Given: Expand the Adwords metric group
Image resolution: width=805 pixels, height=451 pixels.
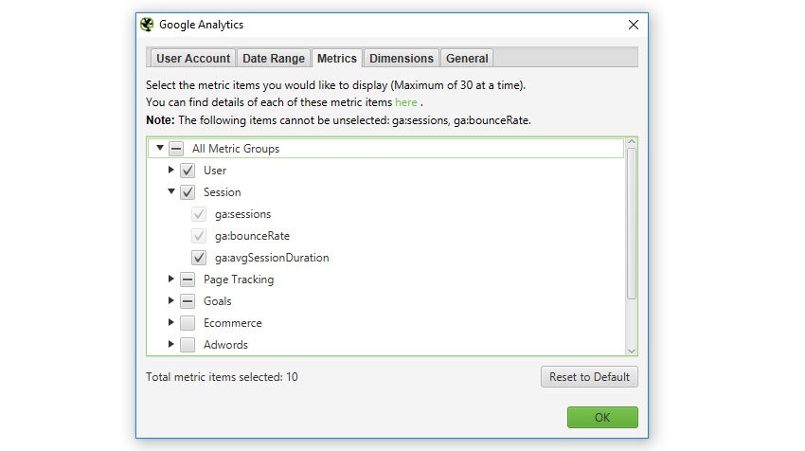Looking at the screenshot, I should click(171, 344).
